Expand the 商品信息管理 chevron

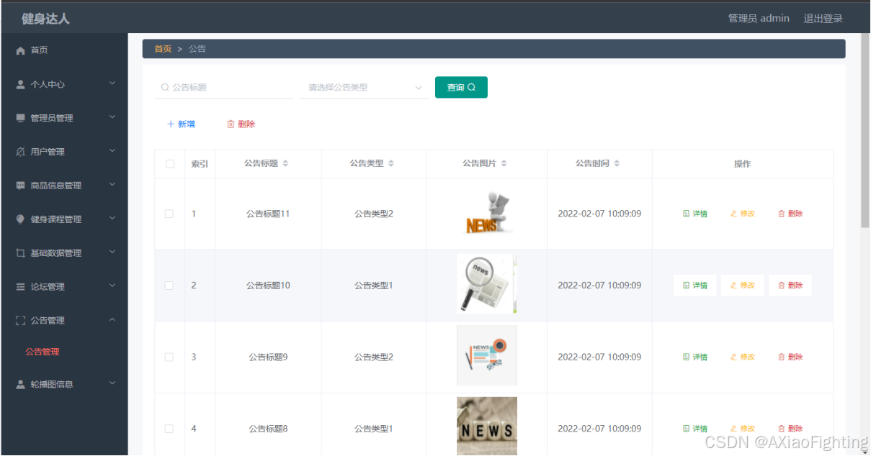point(112,185)
